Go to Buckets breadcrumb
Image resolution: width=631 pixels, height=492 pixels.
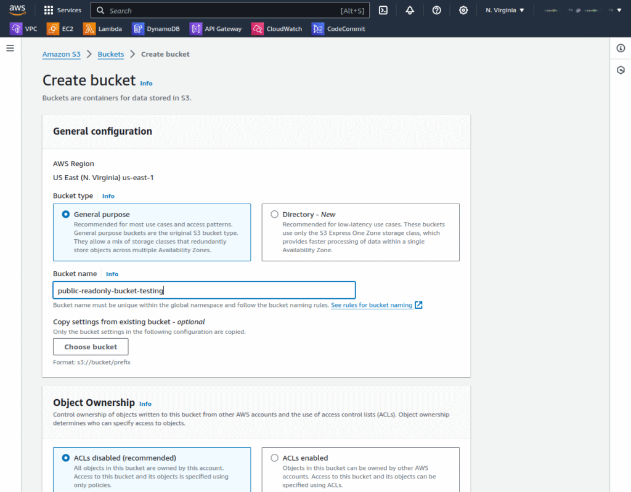click(x=111, y=54)
